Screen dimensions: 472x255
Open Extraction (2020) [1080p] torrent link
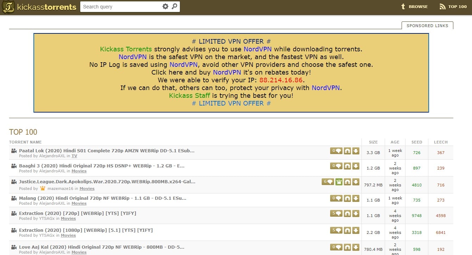pyautogui.click(x=86, y=230)
